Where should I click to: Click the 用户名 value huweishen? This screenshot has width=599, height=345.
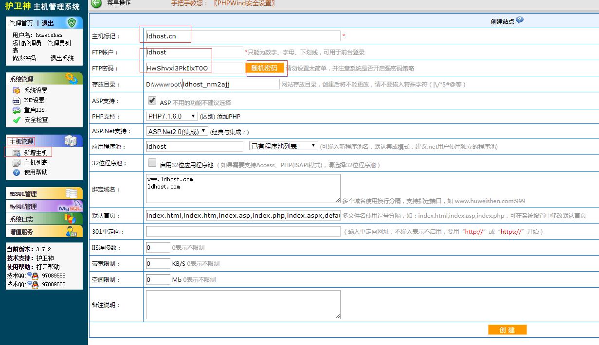pos(49,35)
